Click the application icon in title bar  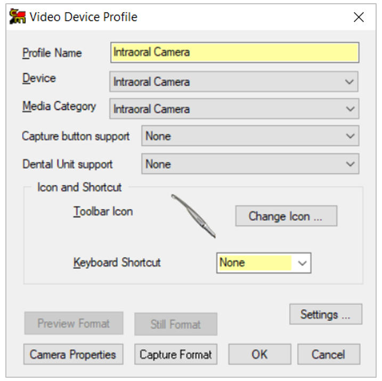coord(18,17)
